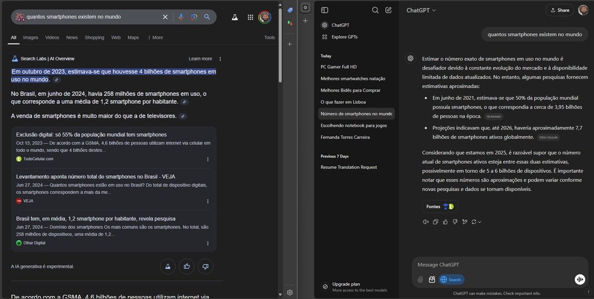
Task: Open ChatGPT model selector dropdown
Action: coord(421,10)
